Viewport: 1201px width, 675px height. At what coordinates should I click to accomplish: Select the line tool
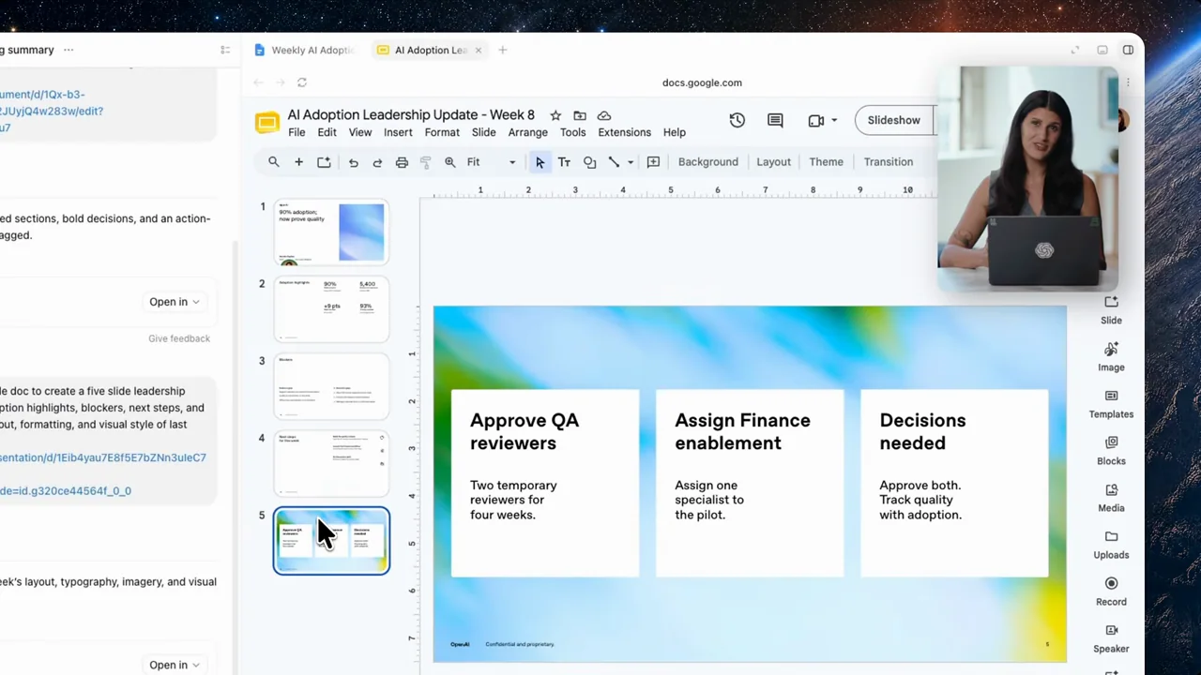614,162
